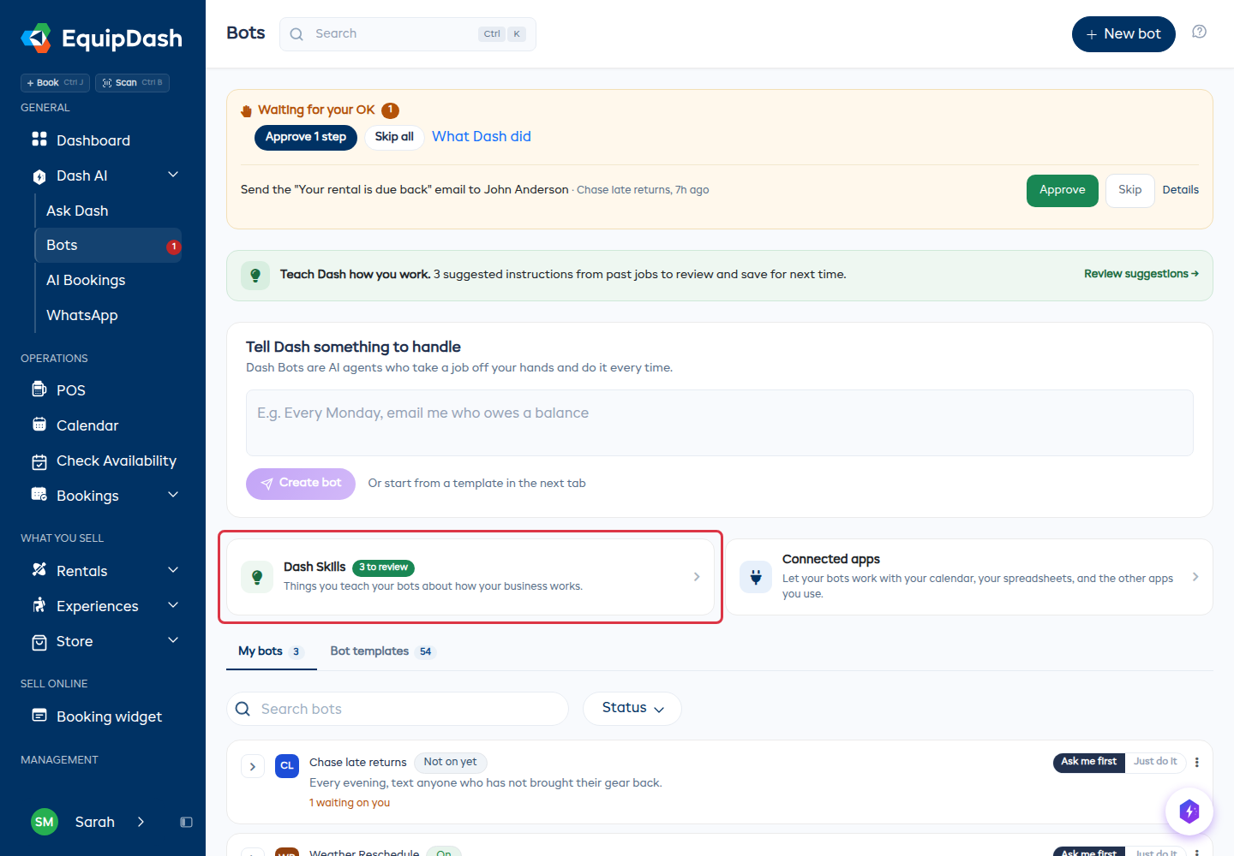Click the Connected apps plug icon
Screen dimensions: 1234x856
[x=756, y=577]
